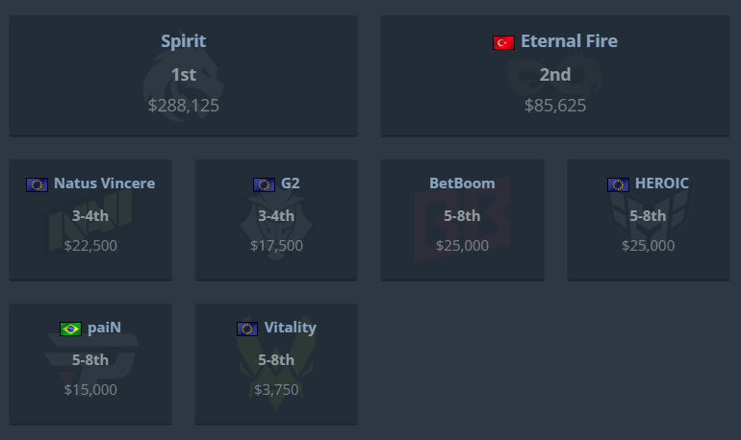Click the 1st place label under Spirit
The image size is (741, 440).
pyautogui.click(x=183, y=75)
